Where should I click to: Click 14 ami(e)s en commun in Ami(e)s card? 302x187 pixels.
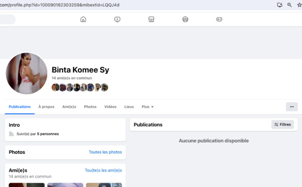click(x=30, y=176)
